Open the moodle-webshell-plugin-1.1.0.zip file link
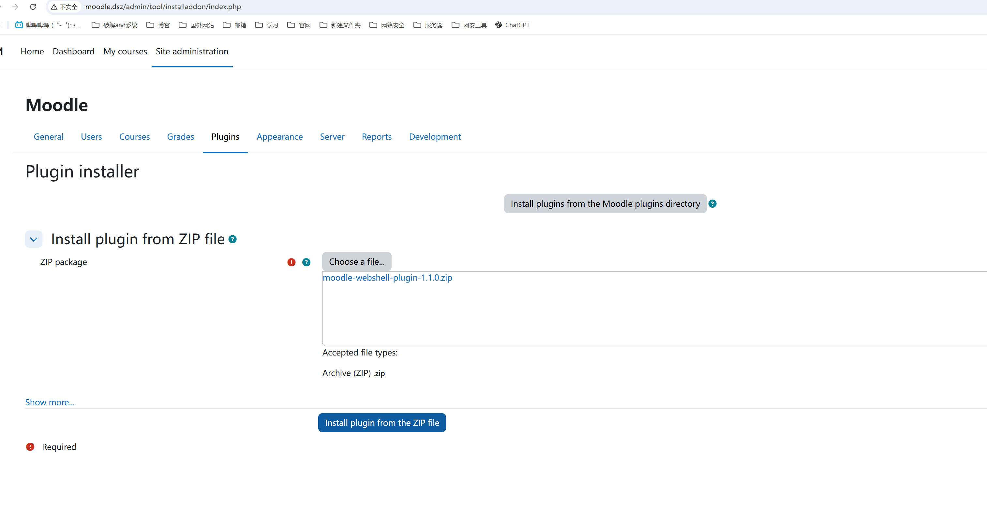This screenshot has width=987, height=515. coord(387,278)
